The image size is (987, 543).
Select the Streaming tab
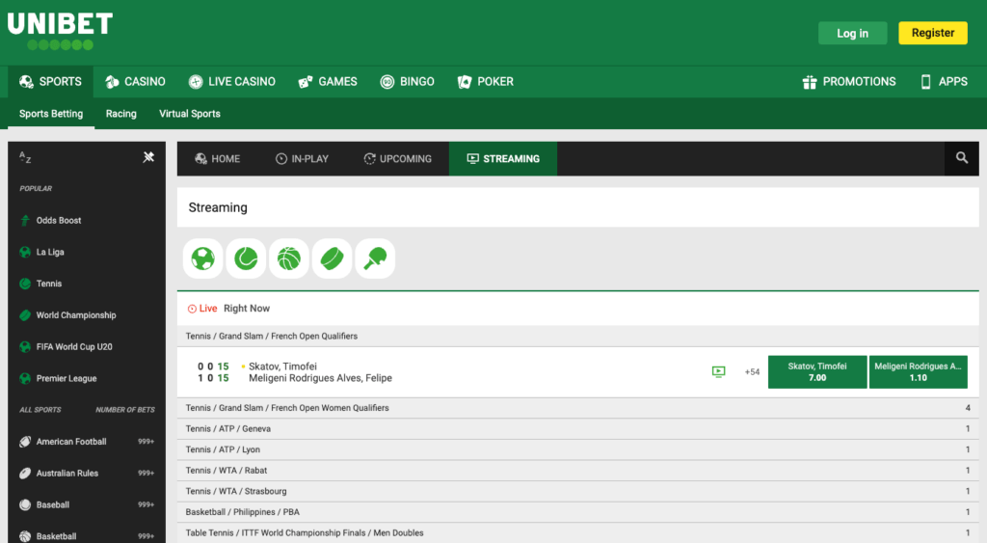point(503,159)
